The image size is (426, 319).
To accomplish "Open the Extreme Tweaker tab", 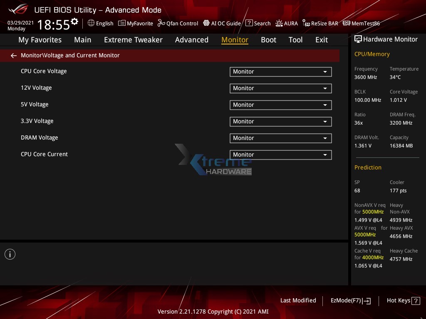I will pos(133,39).
